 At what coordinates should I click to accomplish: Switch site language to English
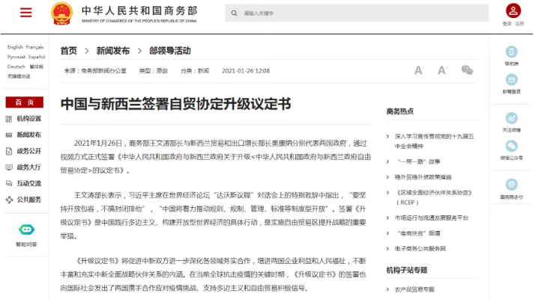[15, 47]
